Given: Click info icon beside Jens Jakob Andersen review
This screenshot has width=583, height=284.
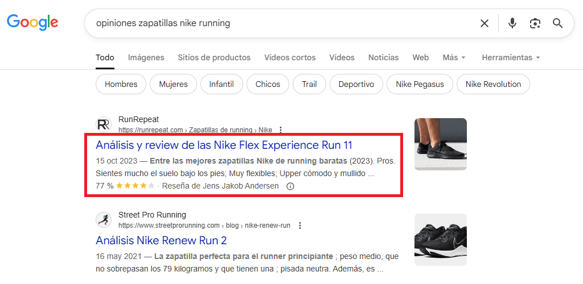Looking at the screenshot, I should click(290, 186).
